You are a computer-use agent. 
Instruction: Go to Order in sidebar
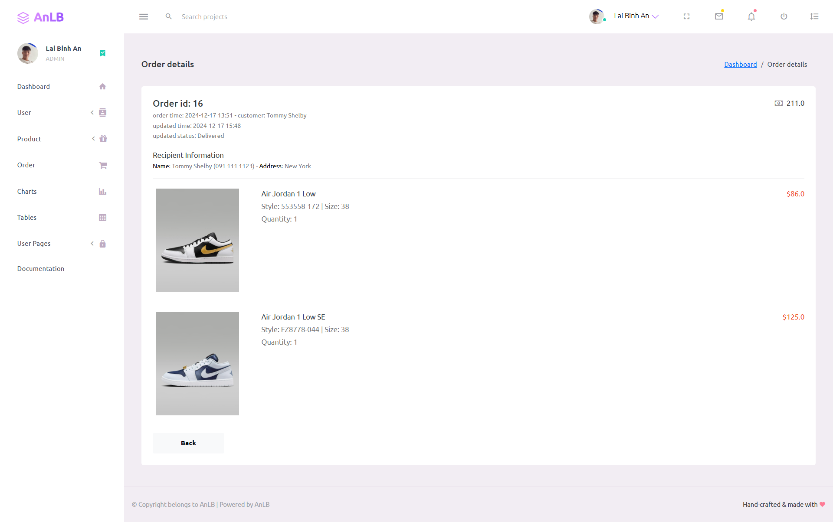[x=62, y=165]
